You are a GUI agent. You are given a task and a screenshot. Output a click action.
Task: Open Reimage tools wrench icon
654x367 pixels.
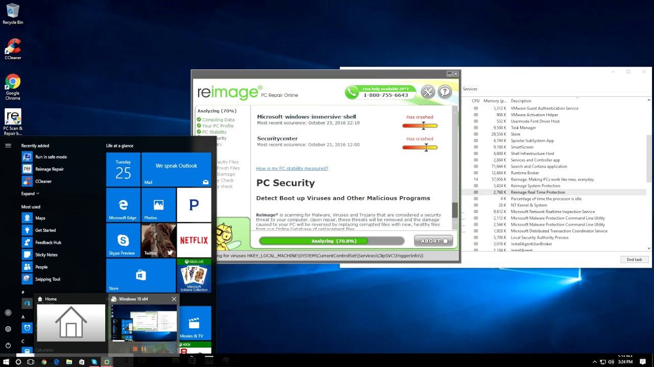pos(428,92)
